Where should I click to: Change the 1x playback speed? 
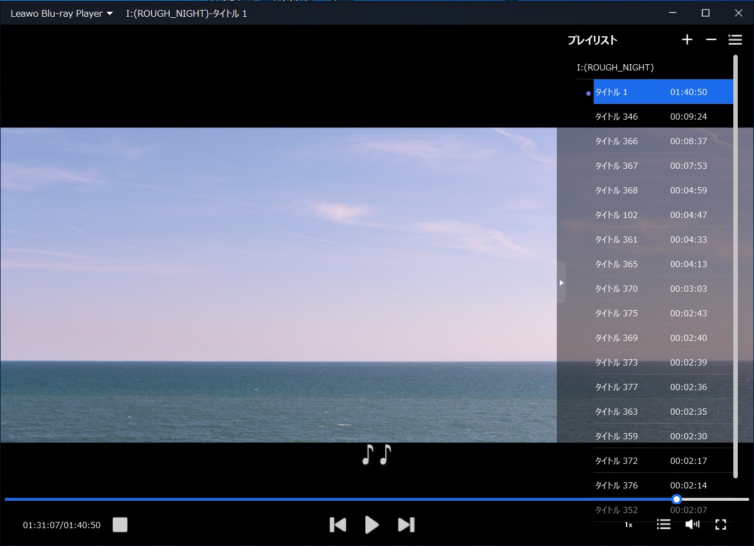point(628,525)
